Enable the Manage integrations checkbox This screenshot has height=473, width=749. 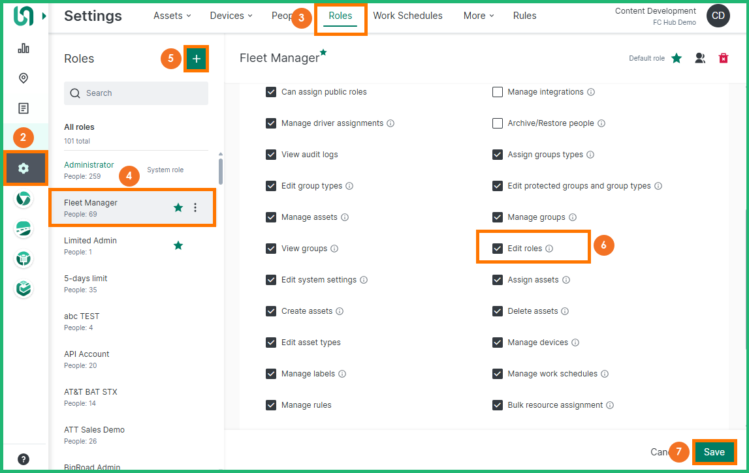click(x=498, y=92)
